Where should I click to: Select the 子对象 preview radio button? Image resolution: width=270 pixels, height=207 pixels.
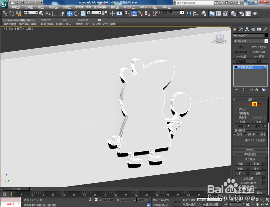(x=245, y=134)
